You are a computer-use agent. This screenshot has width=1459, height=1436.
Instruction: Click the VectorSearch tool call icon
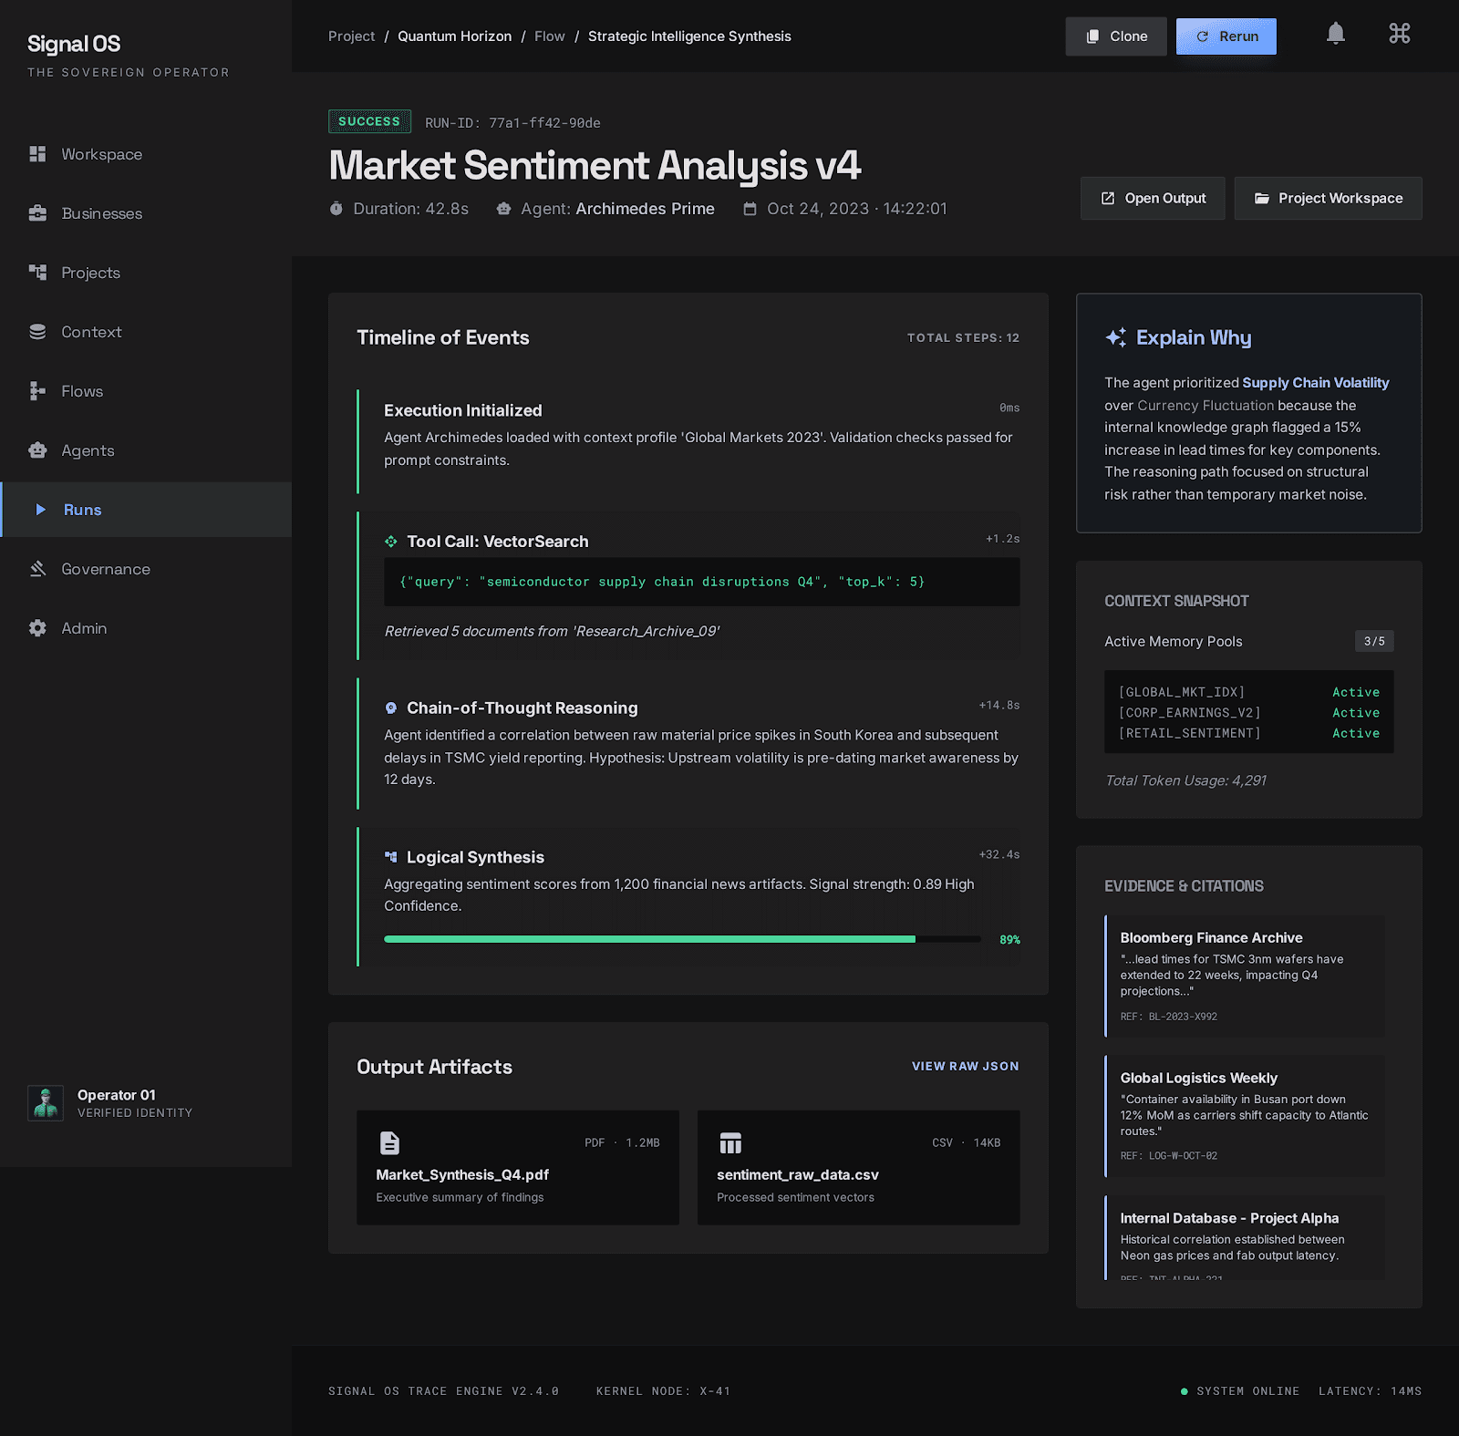coord(391,542)
